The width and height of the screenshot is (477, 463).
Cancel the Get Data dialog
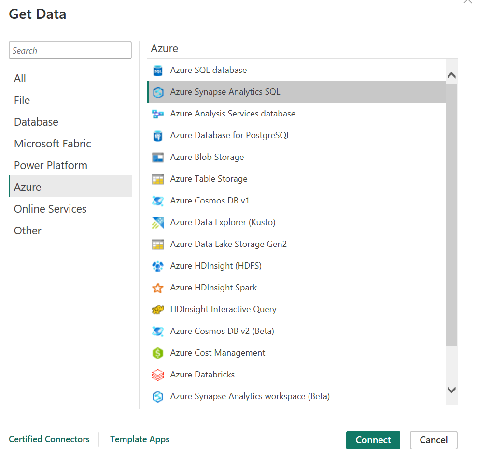click(x=434, y=440)
